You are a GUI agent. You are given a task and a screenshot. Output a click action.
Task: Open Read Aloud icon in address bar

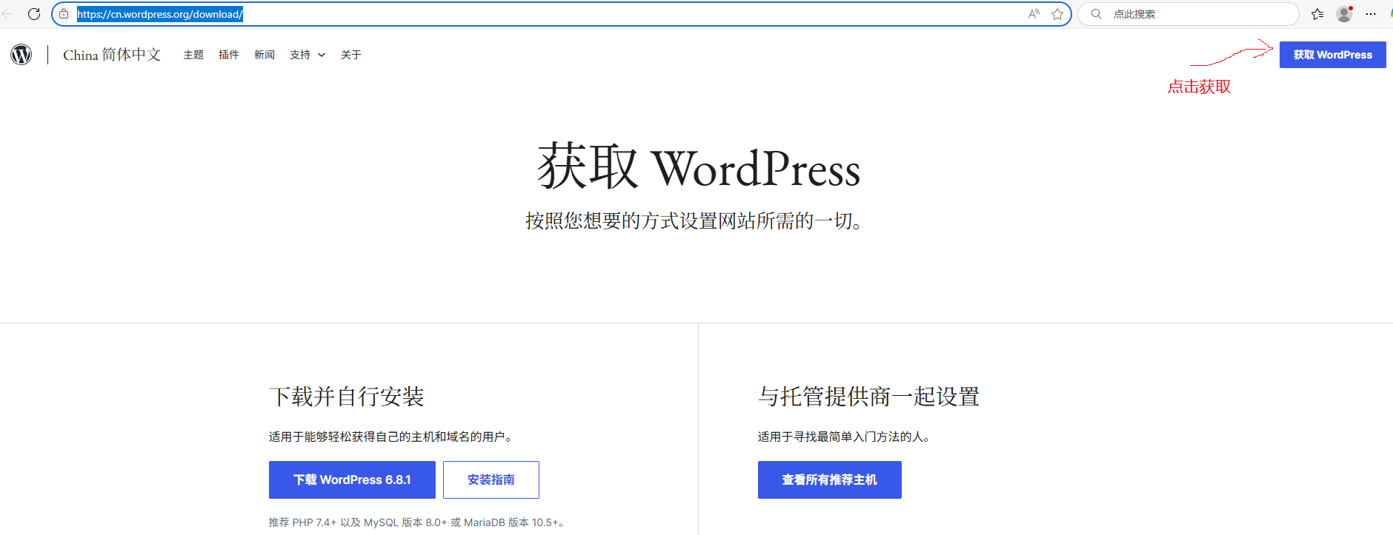pyautogui.click(x=1034, y=14)
